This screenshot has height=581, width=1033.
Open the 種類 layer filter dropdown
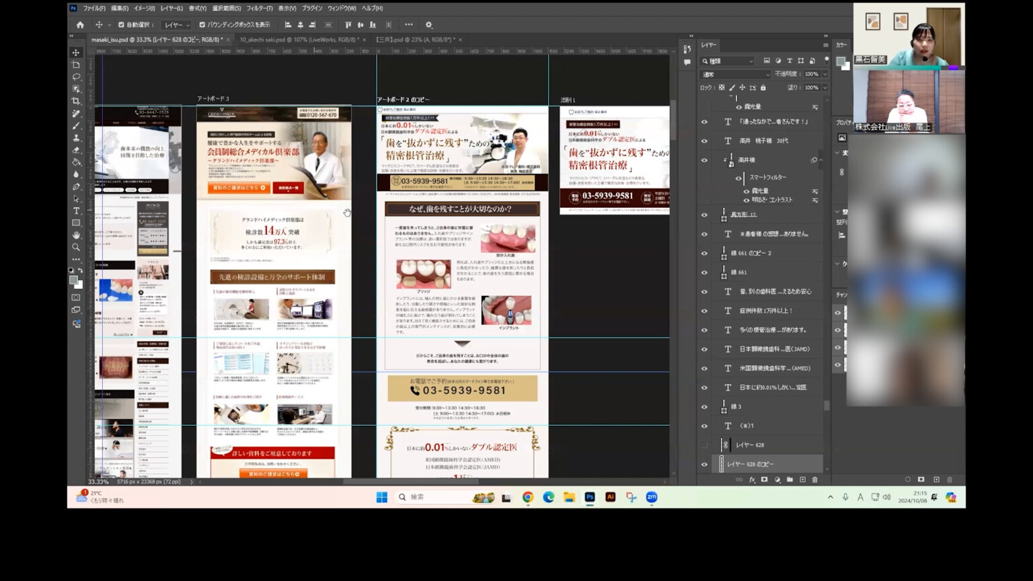[x=728, y=61]
